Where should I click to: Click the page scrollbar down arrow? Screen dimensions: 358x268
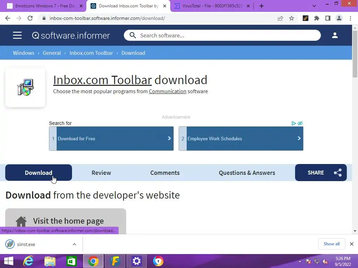355,231
